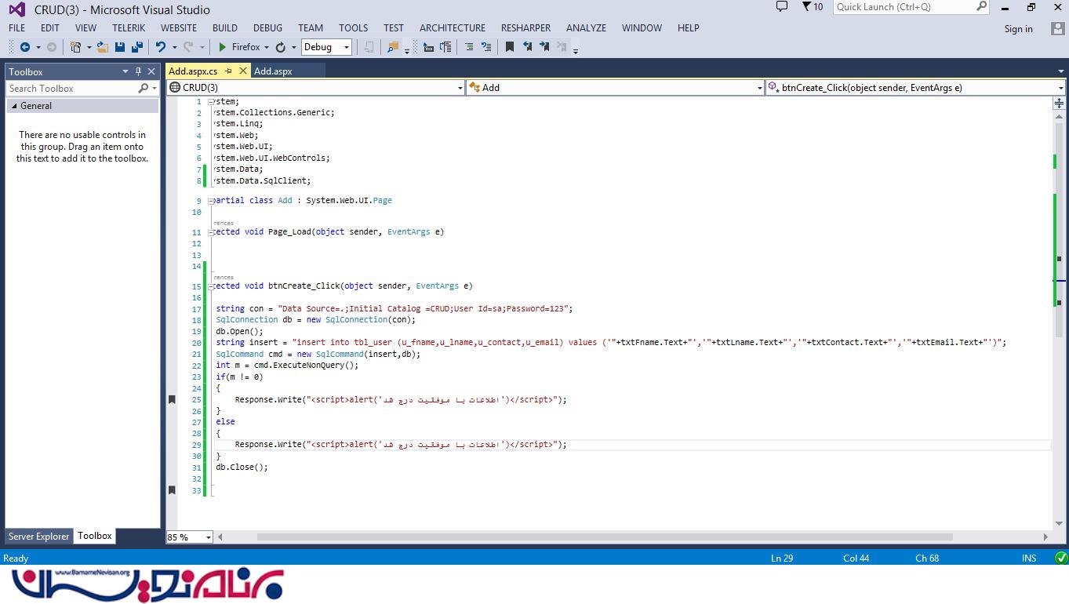Click the Search Toolbox input field
The image size is (1069, 604).
[72, 89]
